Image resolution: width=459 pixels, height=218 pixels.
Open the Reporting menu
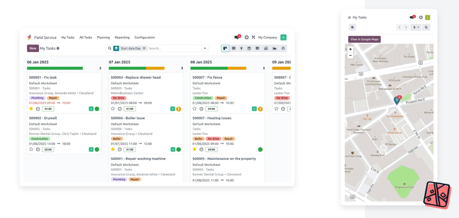(x=122, y=37)
